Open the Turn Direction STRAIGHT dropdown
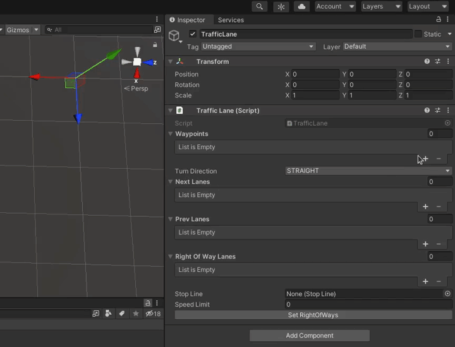Screen dimensions: 455x347 tap(368, 171)
